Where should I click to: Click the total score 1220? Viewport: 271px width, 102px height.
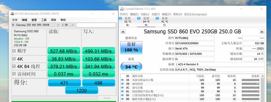(x=81, y=91)
